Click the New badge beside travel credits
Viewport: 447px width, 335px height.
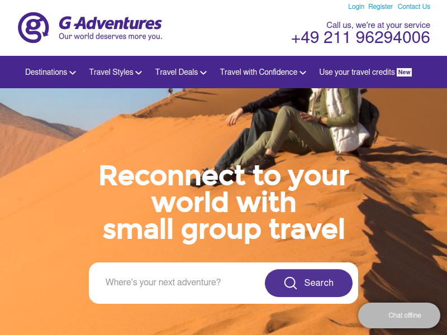tap(404, 73)
